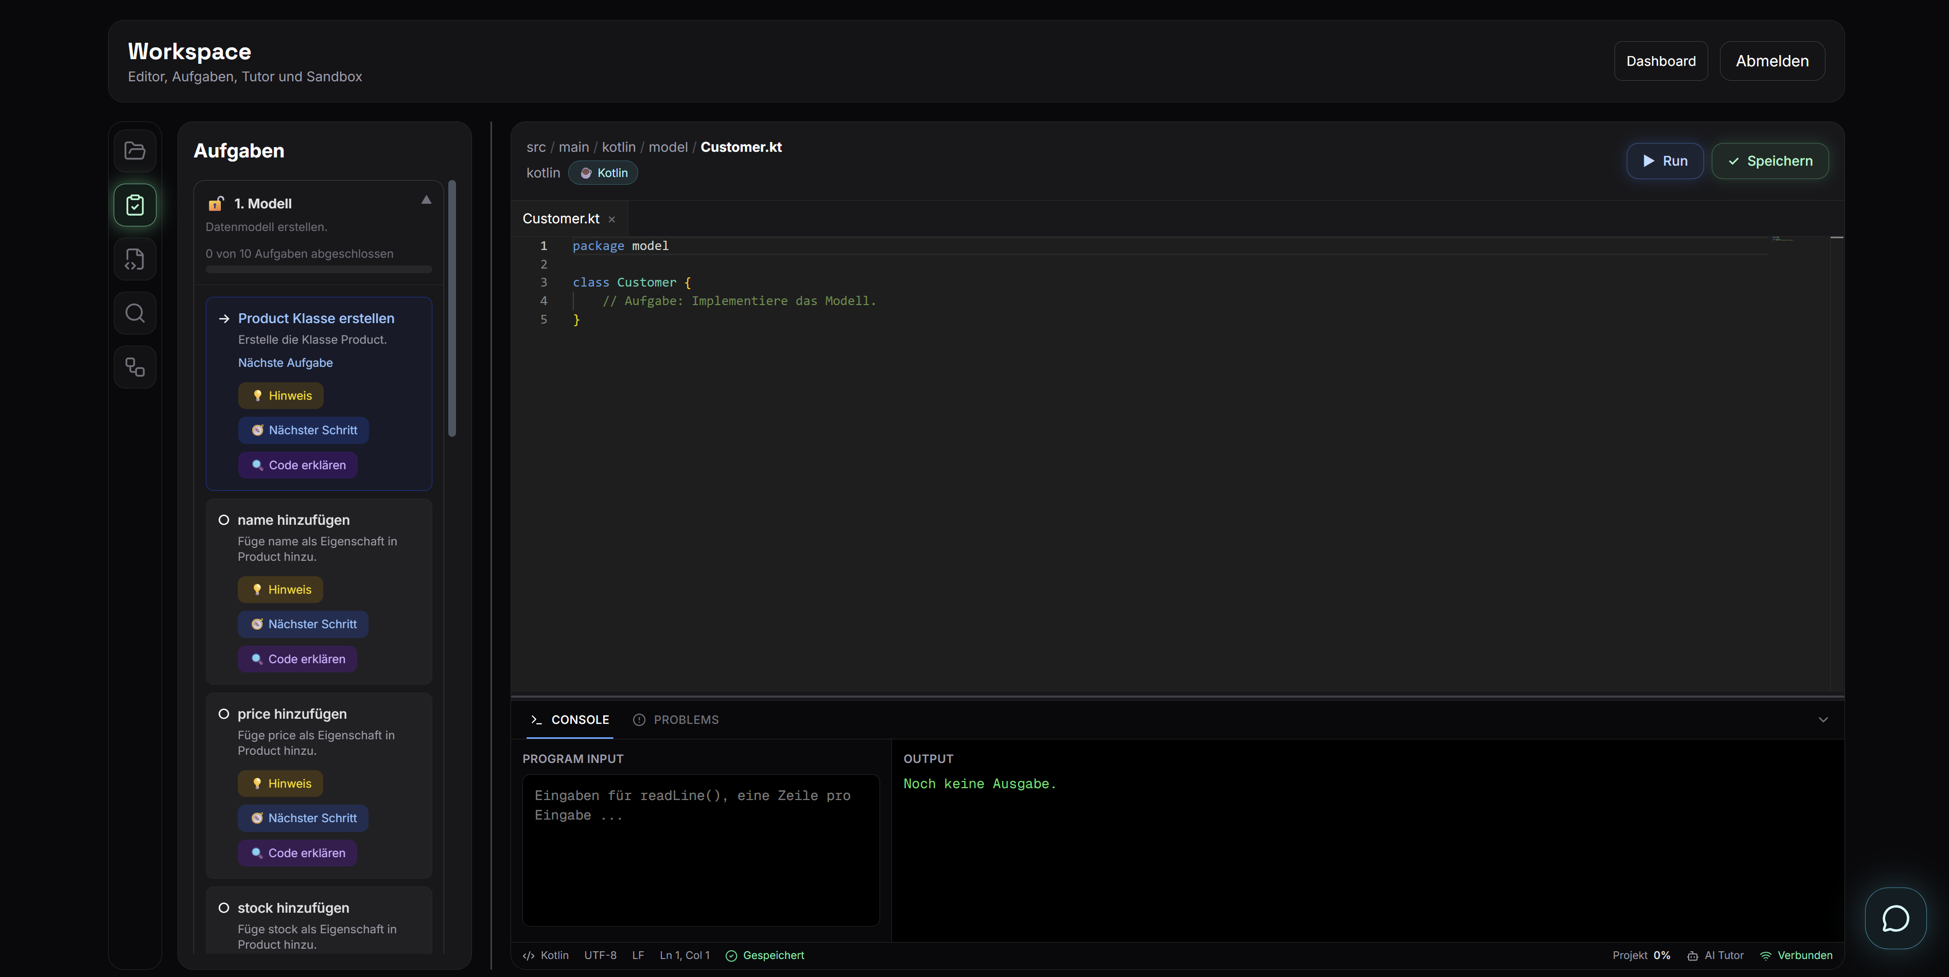Click the Verbunden connection status
This screenshot has height=977, width=1949.
coord(1796,955)
